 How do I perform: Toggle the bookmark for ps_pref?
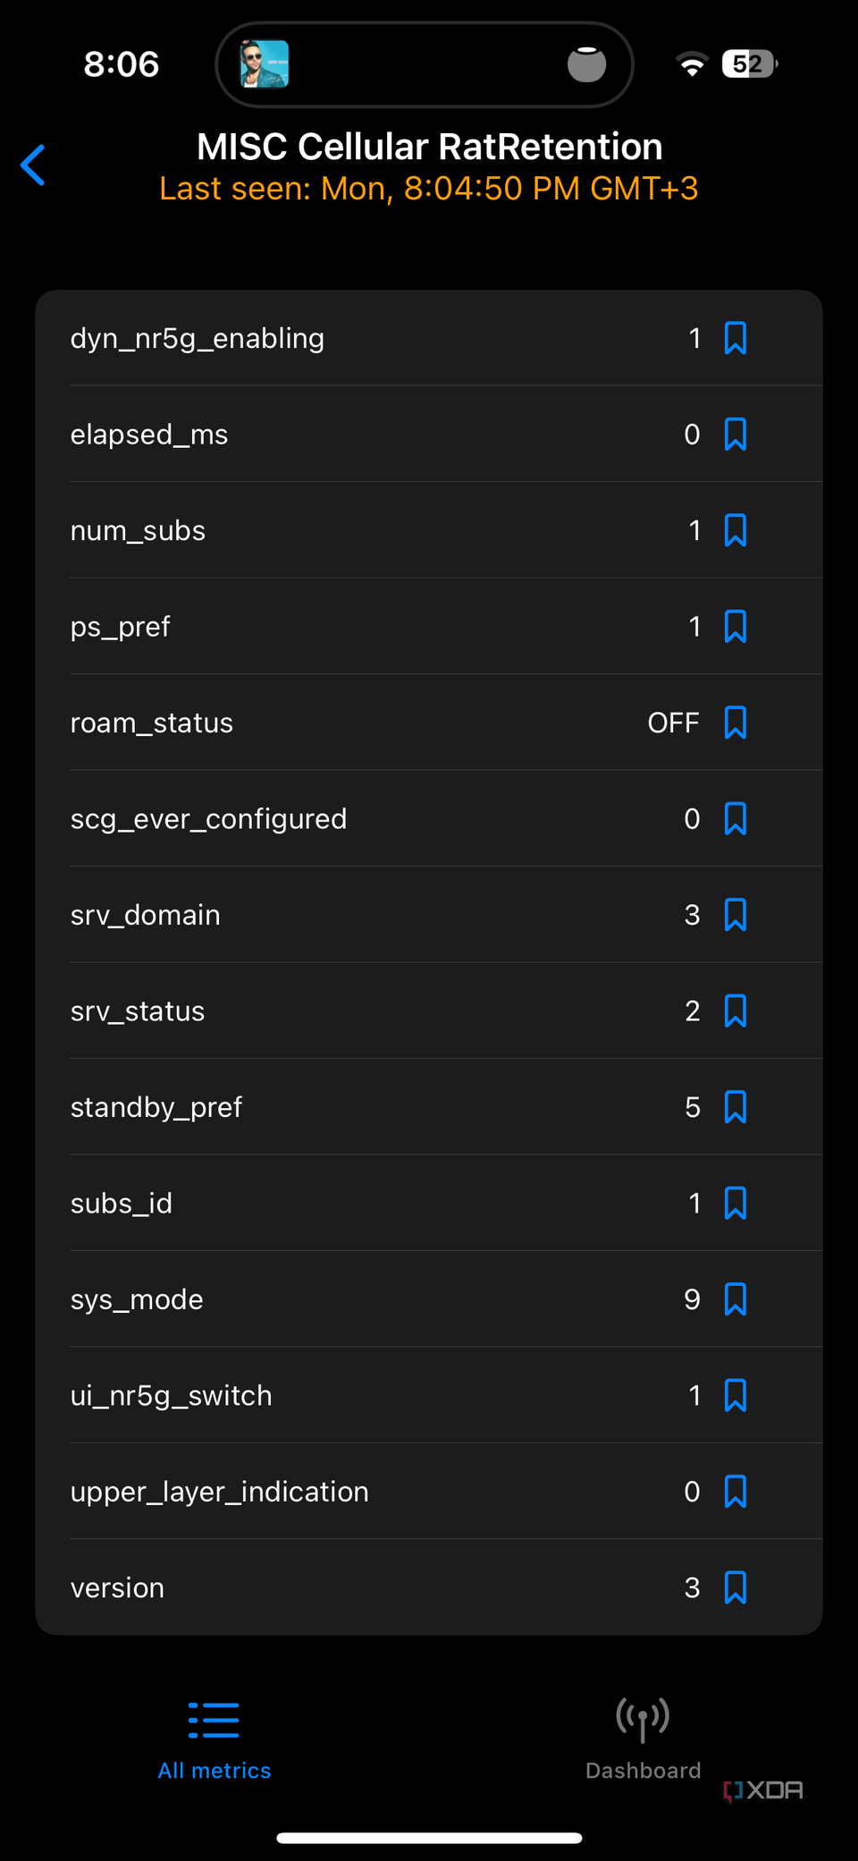[x=735, y=626]
